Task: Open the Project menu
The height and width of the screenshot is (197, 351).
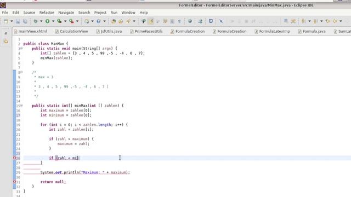Action: pos(100,13)
